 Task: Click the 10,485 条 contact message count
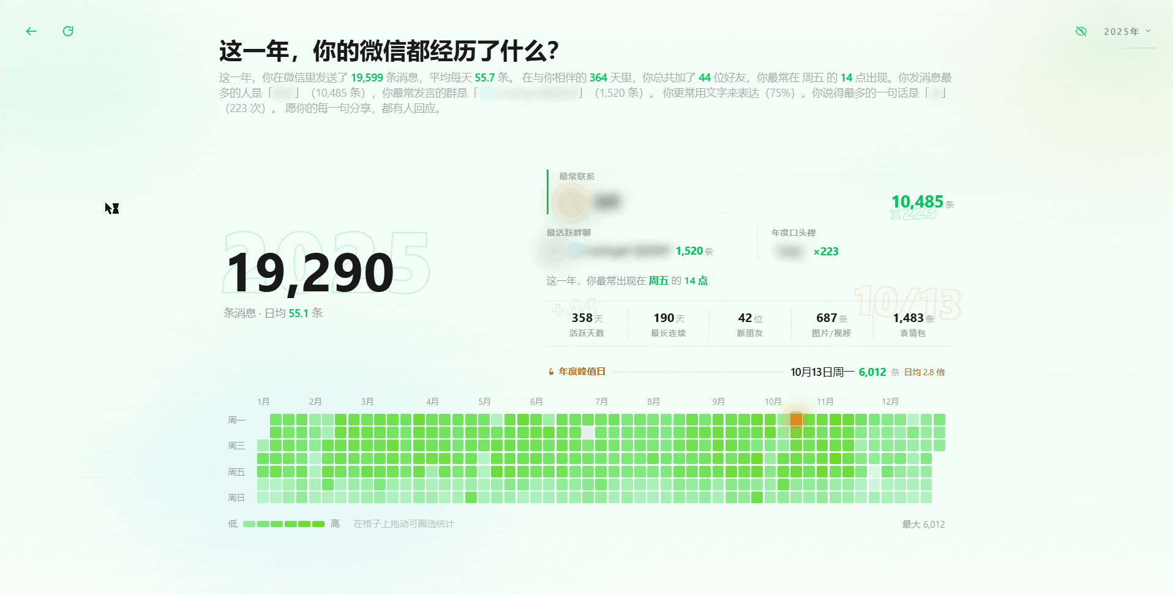pos(923,202)
